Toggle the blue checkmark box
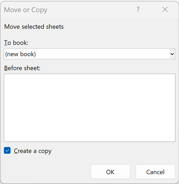Image resolution: width=179 pixels, height=184 pixels. coord(7,151)
